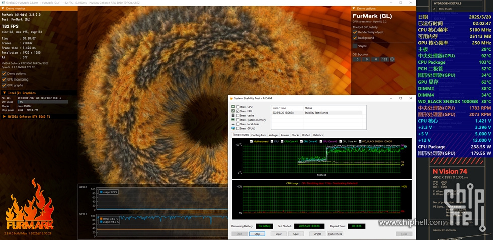
Task: Click the cache icon beside Stress cache
Action: (x=233, y=115)
